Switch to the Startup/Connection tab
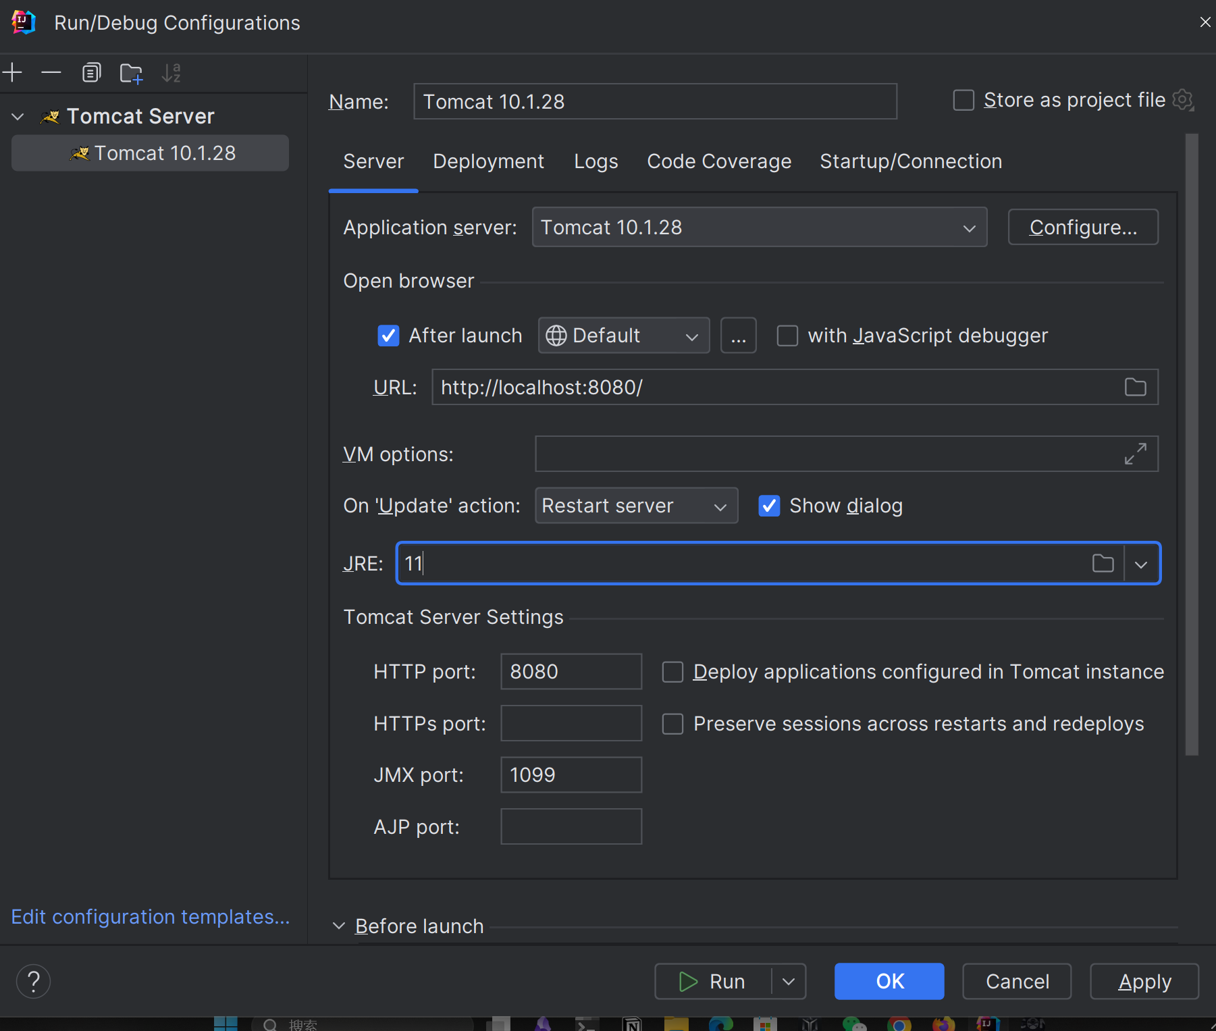This screenshot has height=1031, width=1216. (911, 161)
